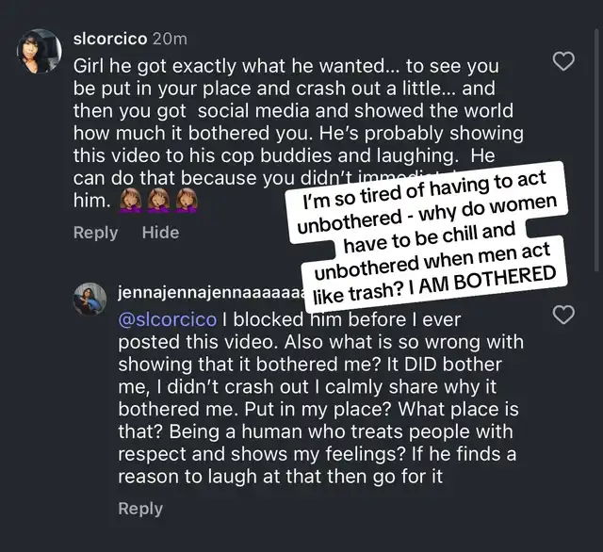The height and width of the screenshot is (552, 603).
Task: Reply to slcorcico's comment
Action: point(95,233)
